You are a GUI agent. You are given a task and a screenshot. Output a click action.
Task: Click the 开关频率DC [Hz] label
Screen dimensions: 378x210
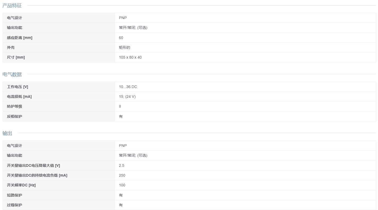(x=21, y=185)
